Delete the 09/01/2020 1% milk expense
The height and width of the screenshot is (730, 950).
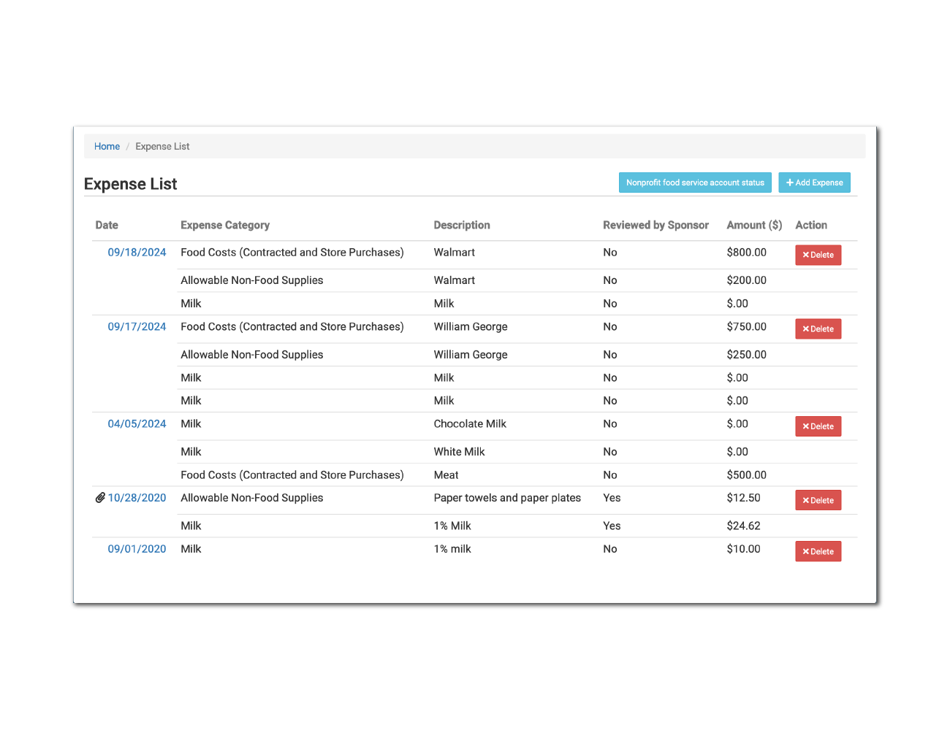(818, 552)
